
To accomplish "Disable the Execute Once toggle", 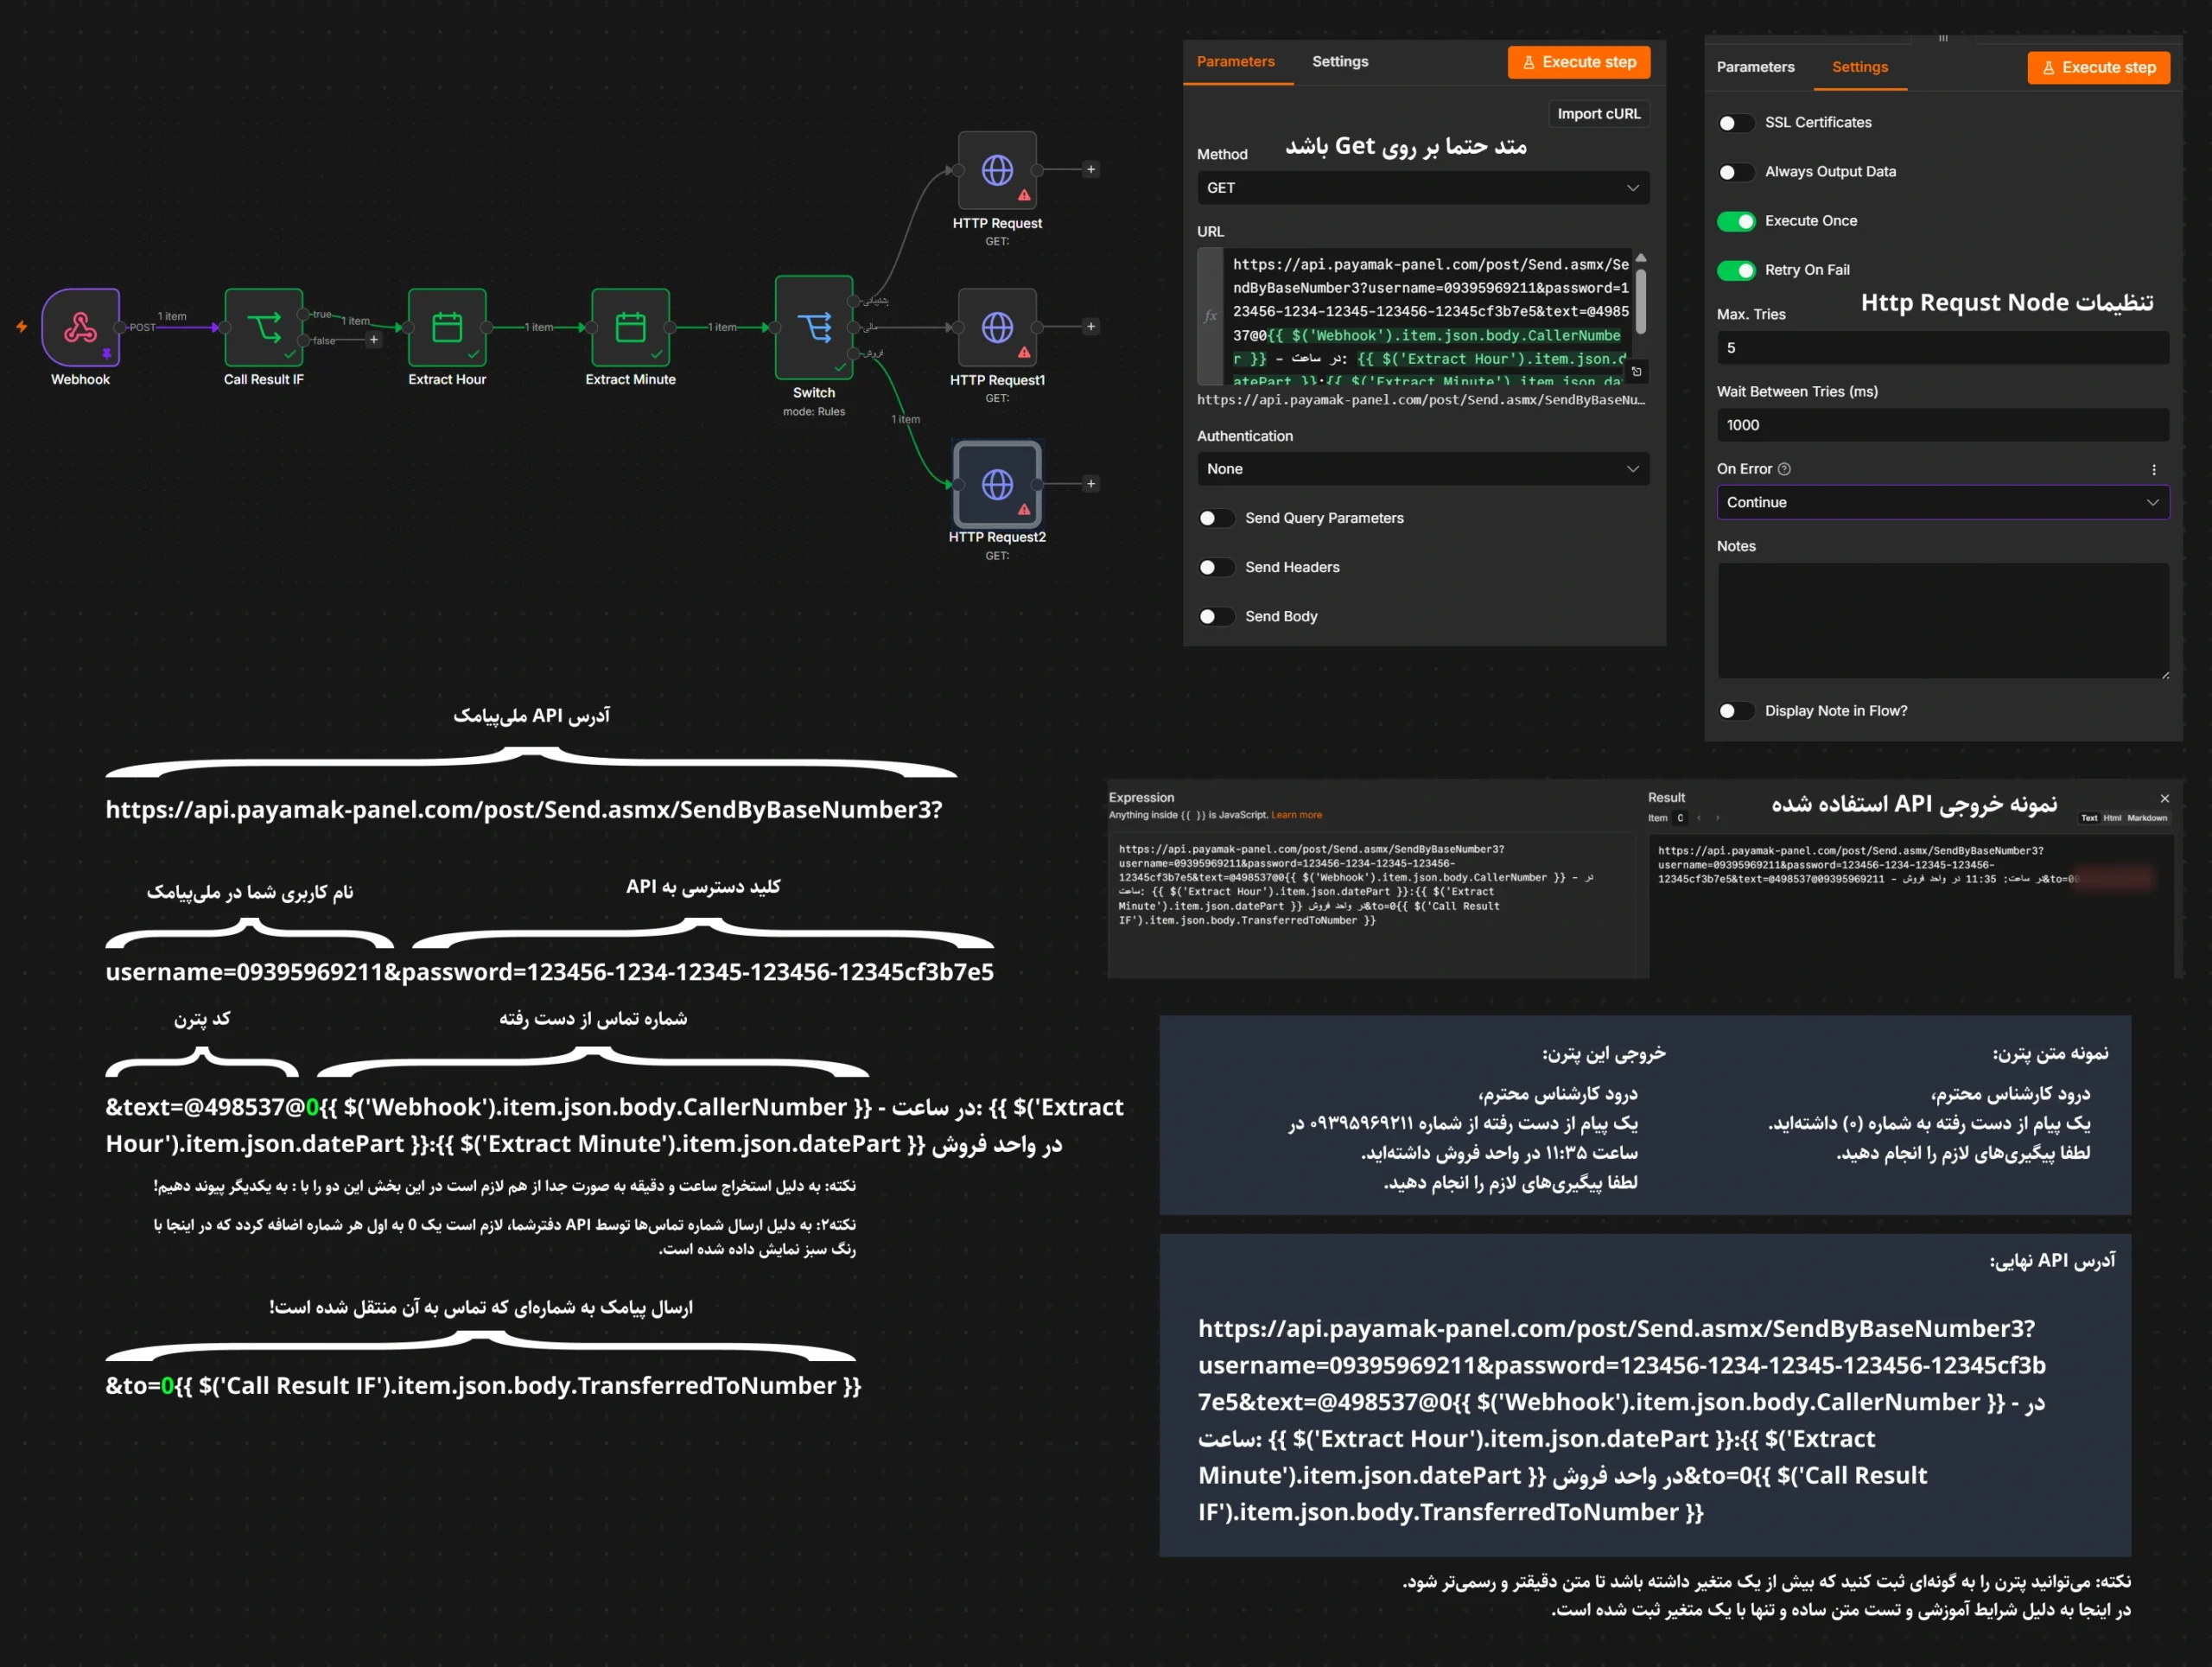I will pos(1736,221).
